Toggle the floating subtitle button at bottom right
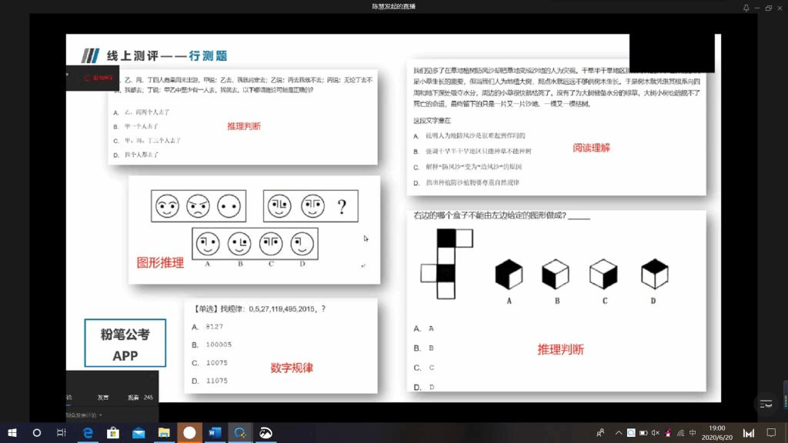Viewport: 788px width, 443px height. pos(765,404)
